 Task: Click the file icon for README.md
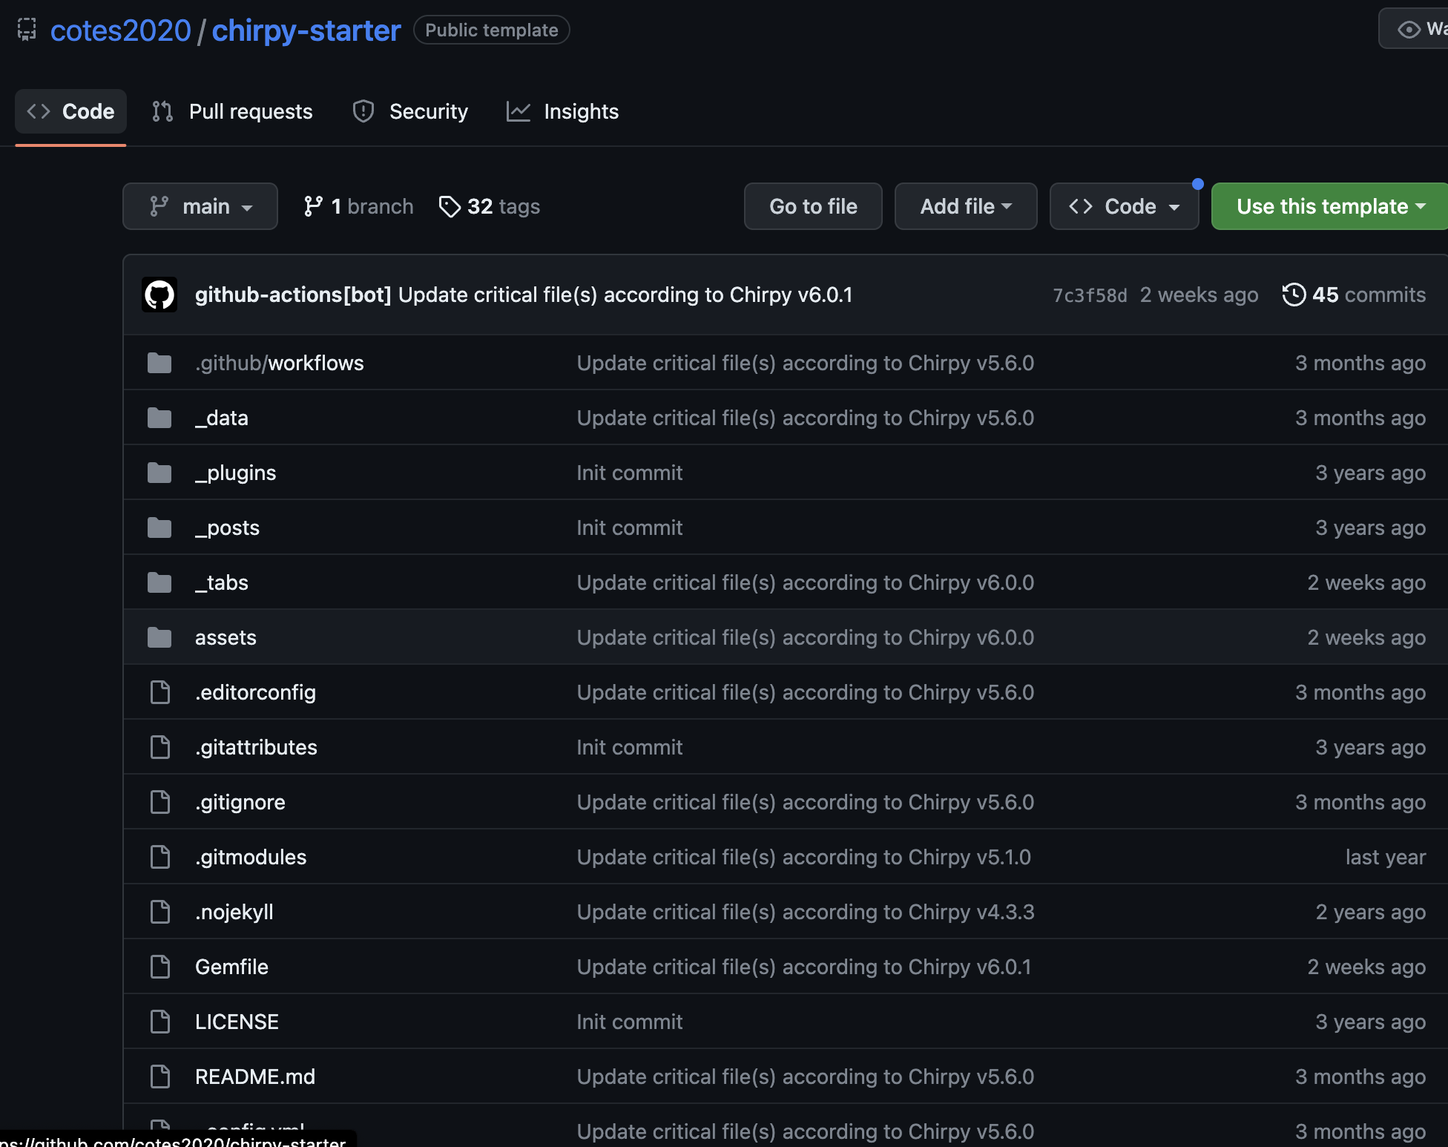pos(160,1077)
